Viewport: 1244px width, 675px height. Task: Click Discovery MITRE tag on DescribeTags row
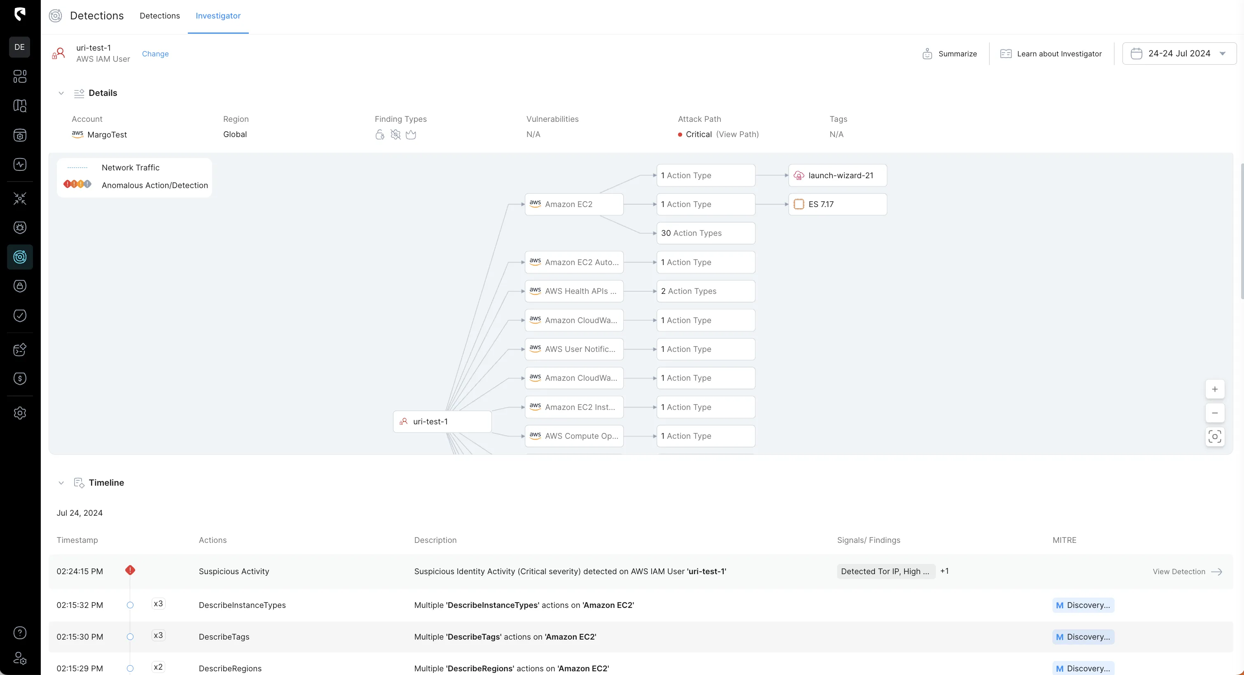tap(1083, 637)
